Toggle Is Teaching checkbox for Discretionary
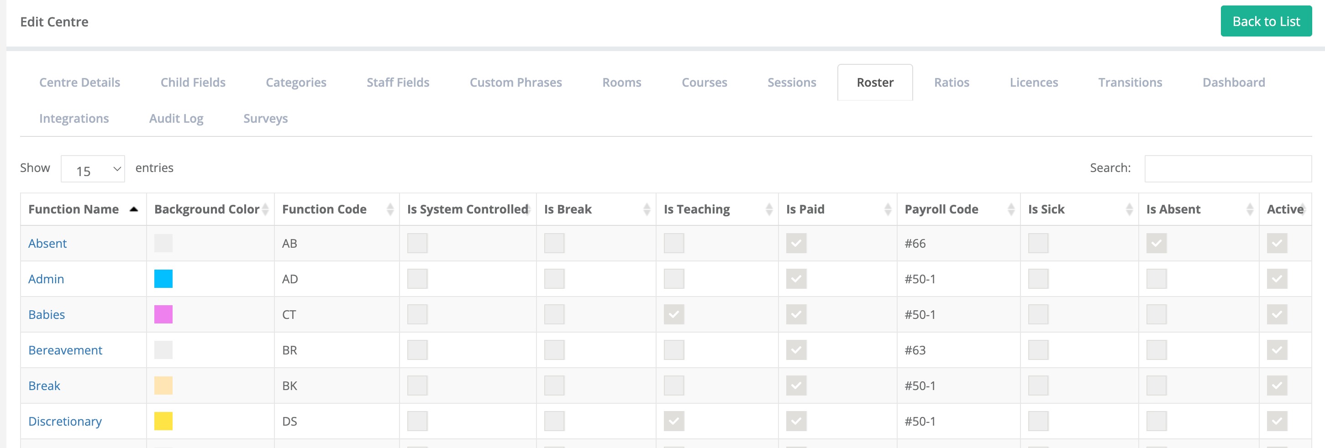The height and width of the screenshot is (448, 1325). pos(674,421)
